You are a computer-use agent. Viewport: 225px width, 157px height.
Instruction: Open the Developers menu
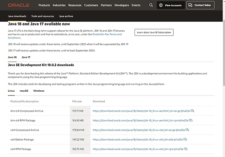pos(122,5)
